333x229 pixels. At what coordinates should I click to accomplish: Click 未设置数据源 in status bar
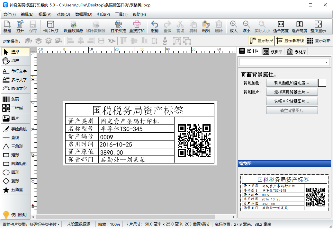pos(79,224)
